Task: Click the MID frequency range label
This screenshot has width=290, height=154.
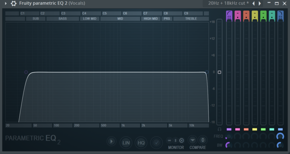Action: 120,18
